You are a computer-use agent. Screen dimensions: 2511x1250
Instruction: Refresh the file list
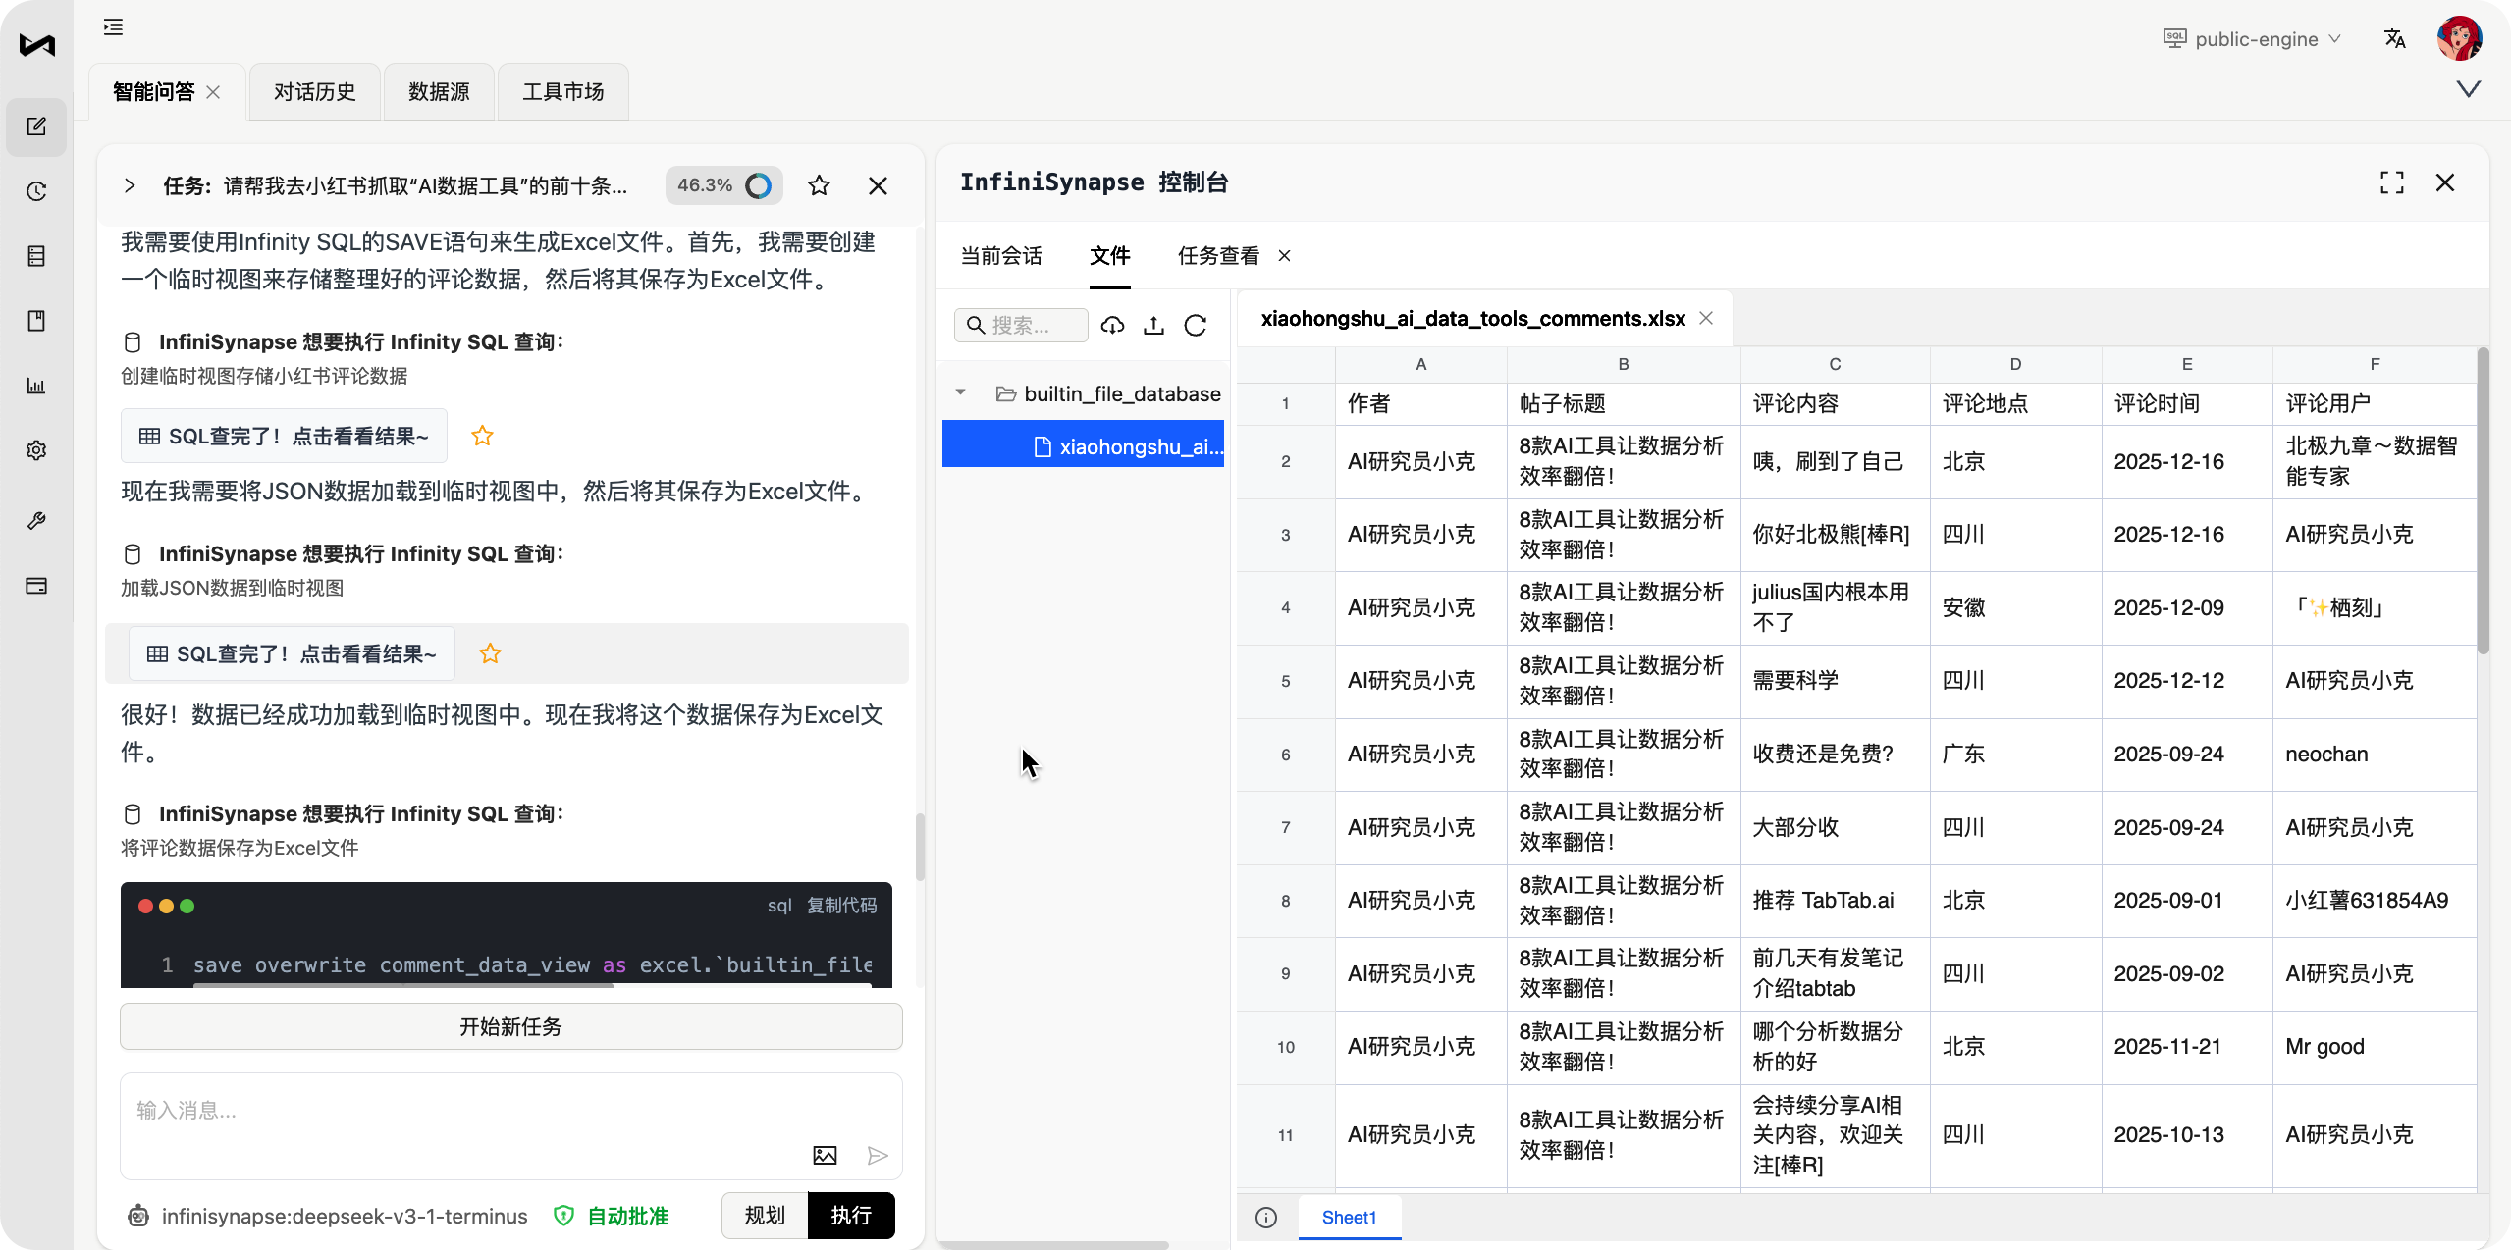(x=1195, y=326)
